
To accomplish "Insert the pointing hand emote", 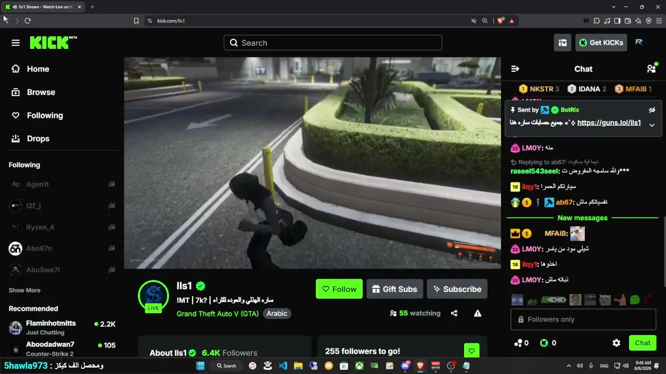I will coord(620,300).
